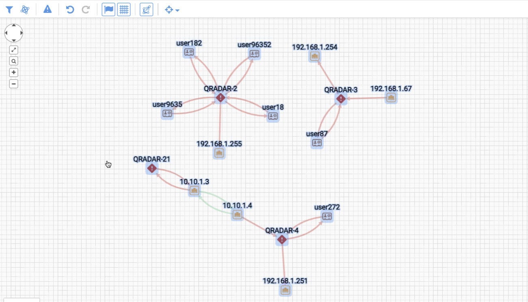
Task: Click the QRADAR-2 label text
Action: [x=220, y=88]
